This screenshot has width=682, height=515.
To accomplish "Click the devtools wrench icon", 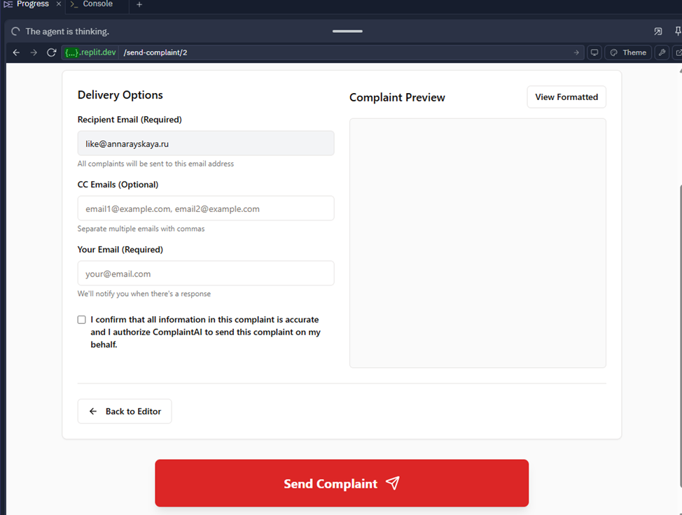I will click(662, 52).
